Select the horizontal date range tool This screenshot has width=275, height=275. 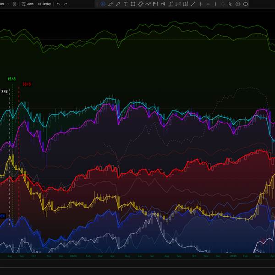pos(178,4)
